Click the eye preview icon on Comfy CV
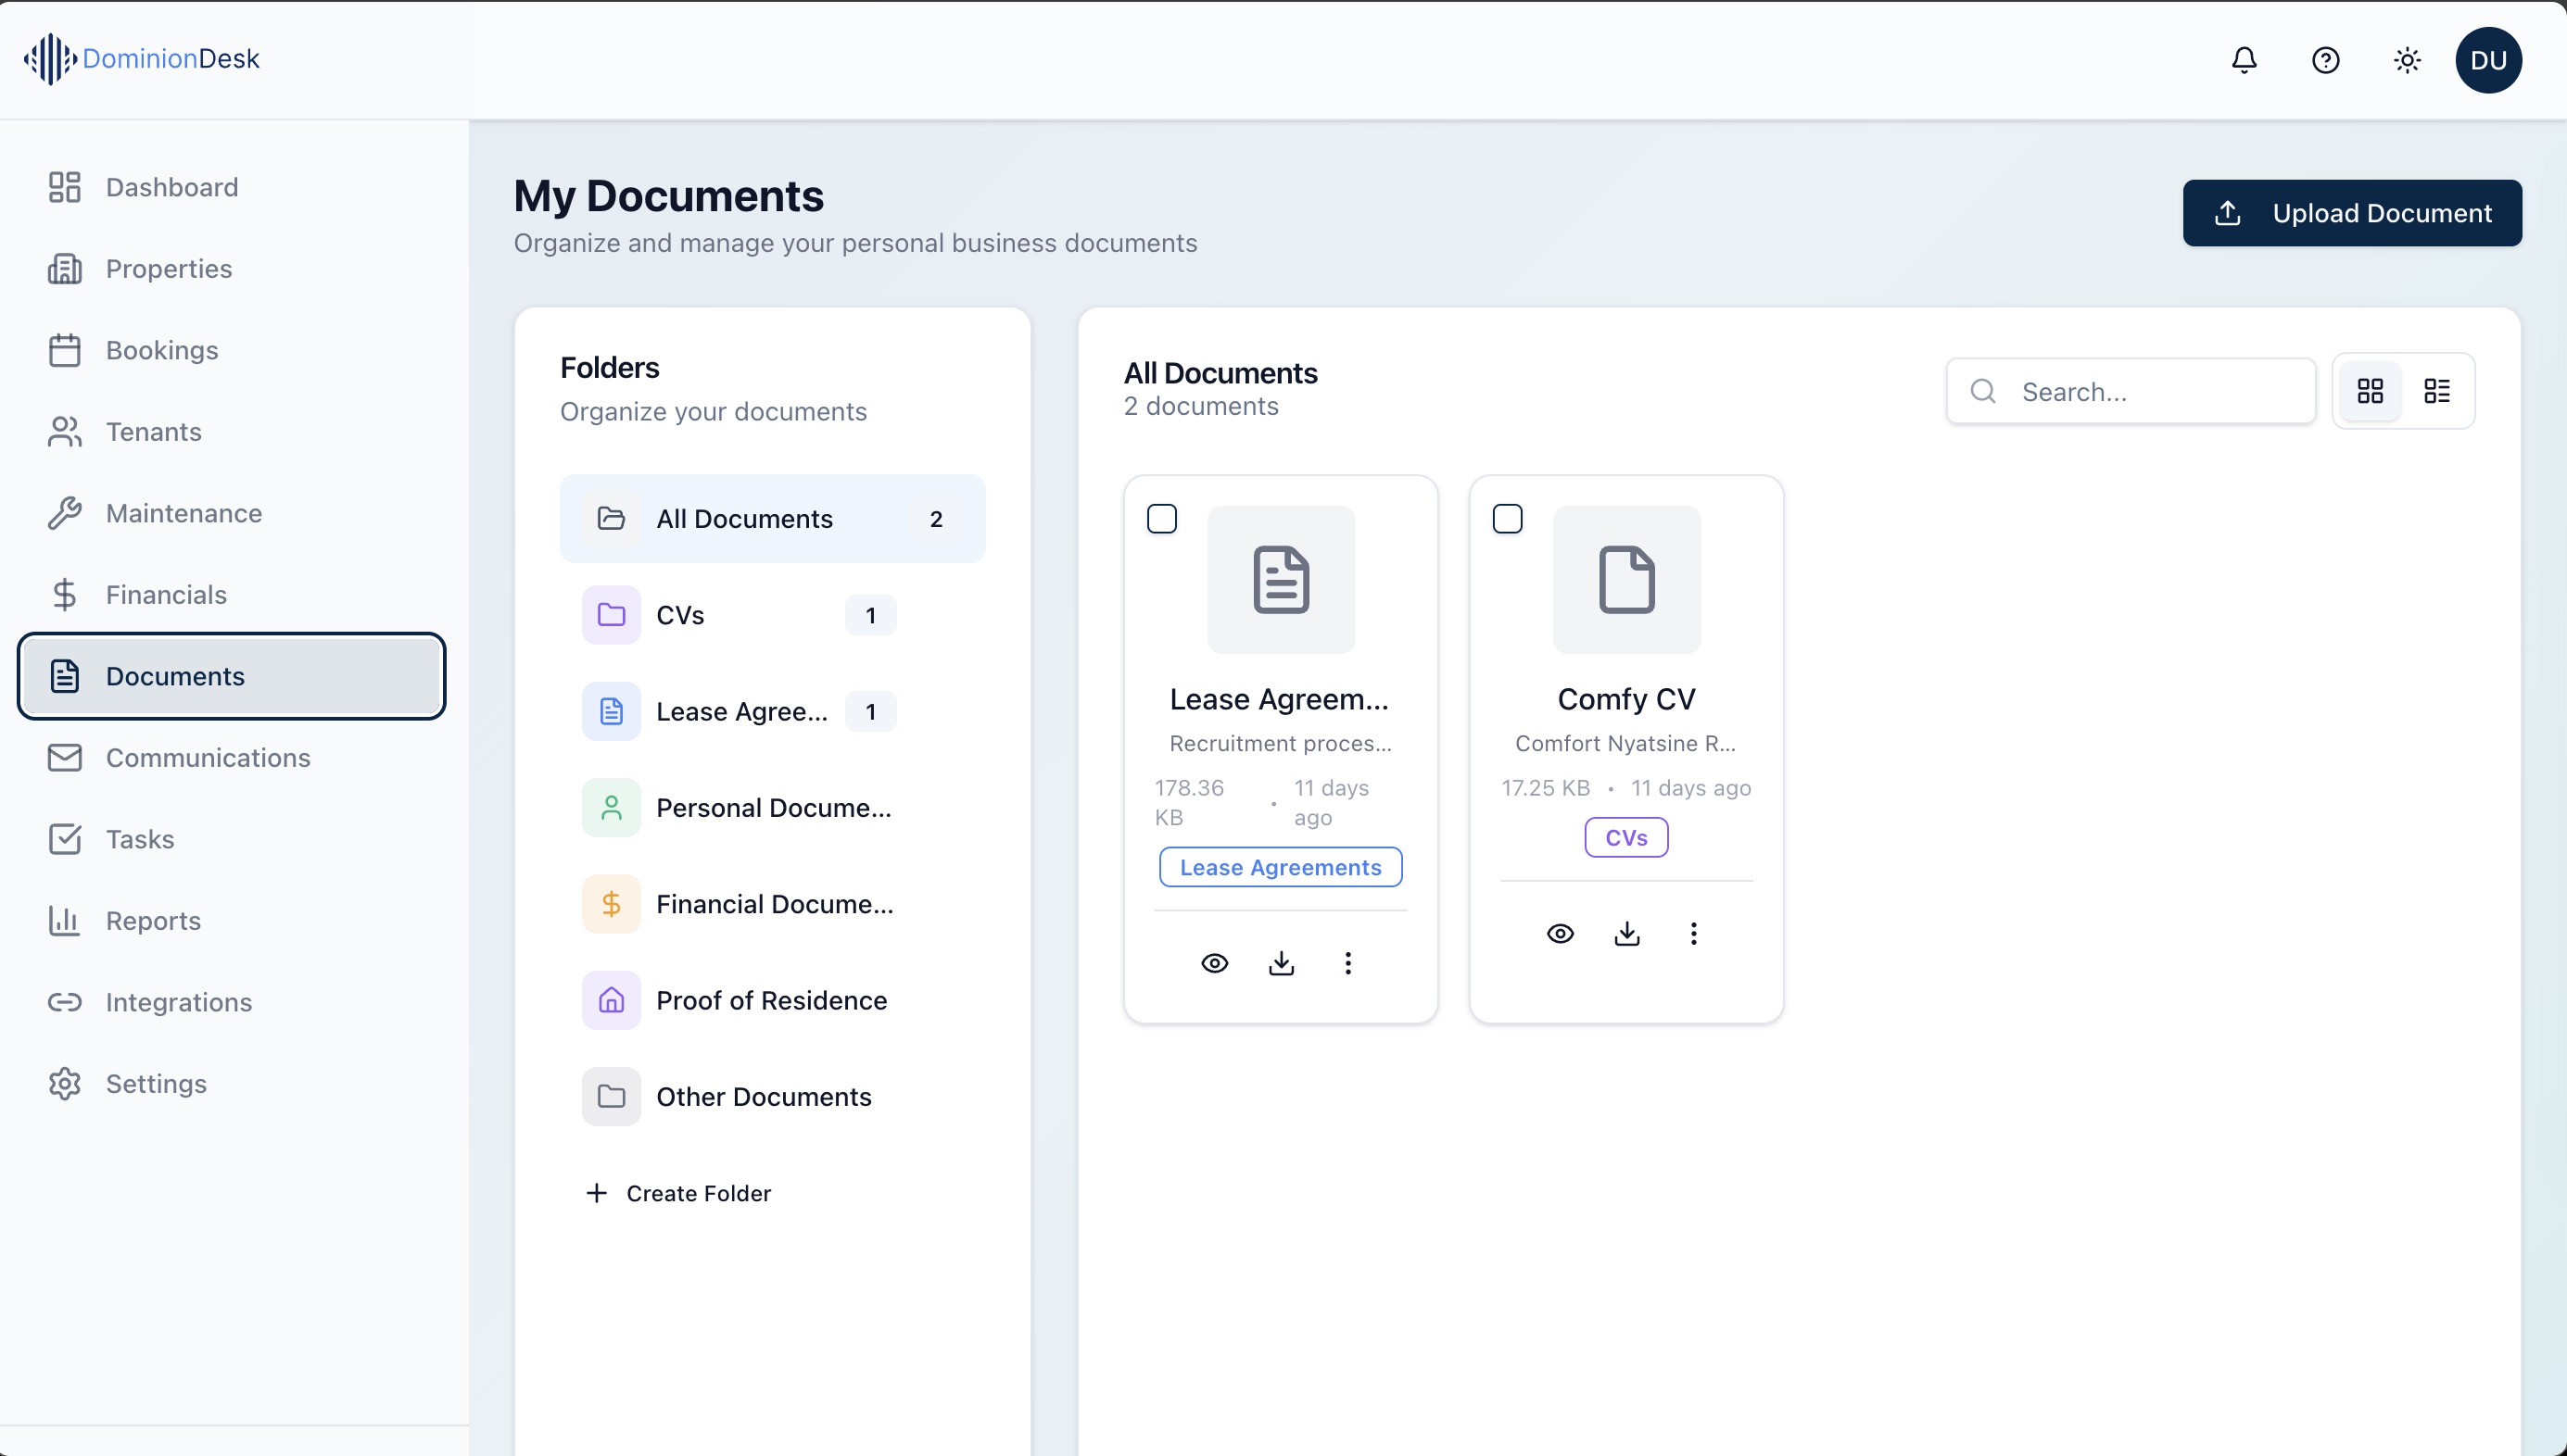The height and width of the screenshot is (1456, 2567). tap(1560, 933)
